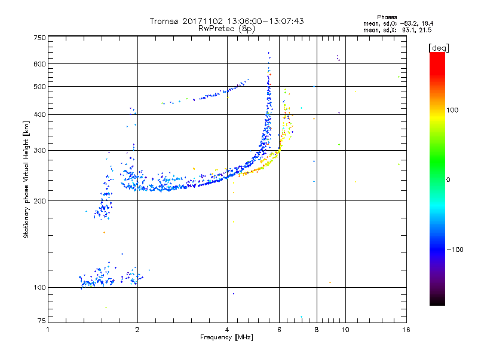Image resolution: width=478 pixels, height=359 pixels.
Task: Click the x-axis label '1'
Action: coord(48,330)
